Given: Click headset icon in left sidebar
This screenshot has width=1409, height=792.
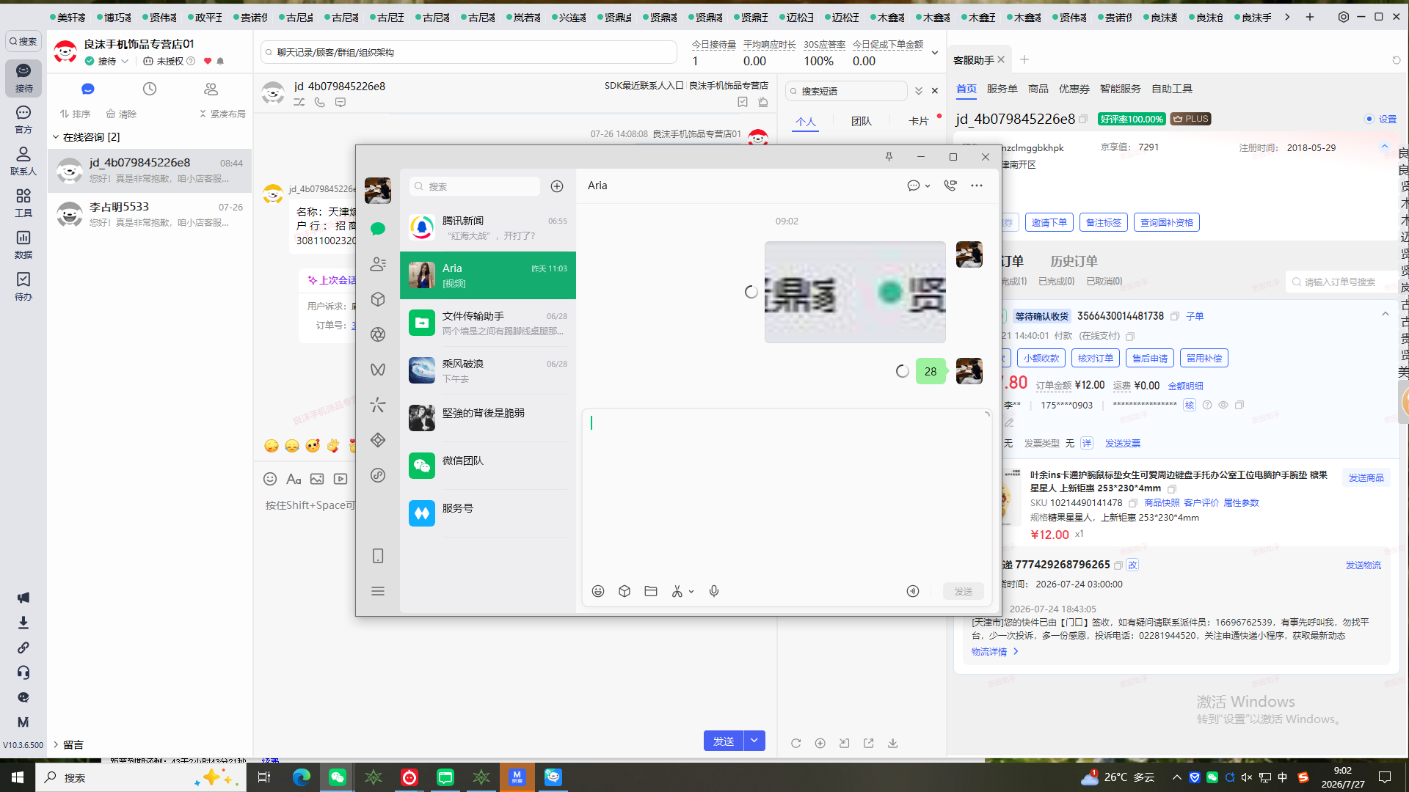Looking at the screenshot, I should 23,672.
